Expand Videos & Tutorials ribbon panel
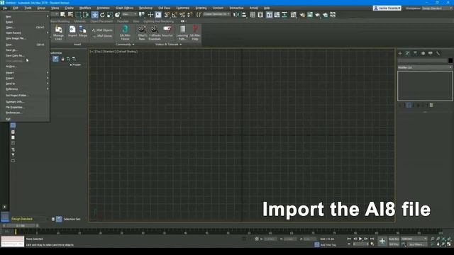Screen dimensions: 454x255 click(169, 44)
